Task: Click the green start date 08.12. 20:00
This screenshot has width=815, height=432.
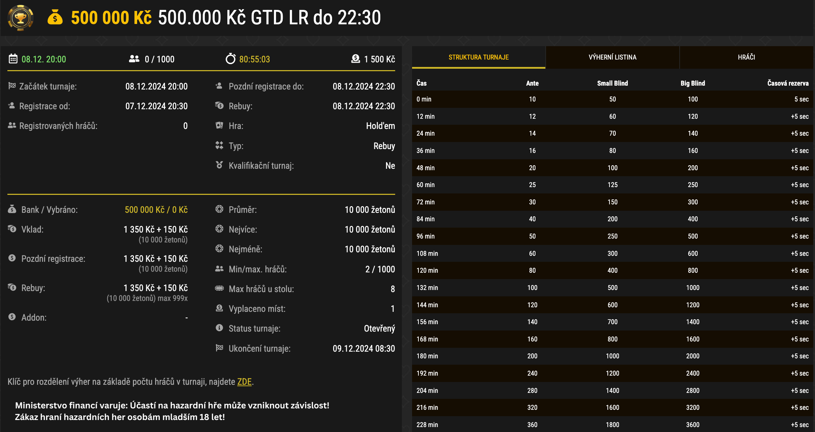Action: [44, 59]
